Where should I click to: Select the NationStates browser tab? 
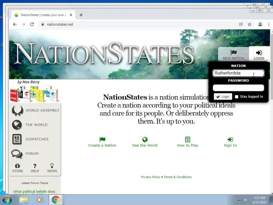[43, 15]
